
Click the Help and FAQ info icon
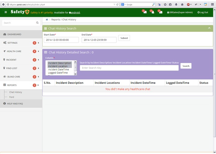(x=4, y=103)
